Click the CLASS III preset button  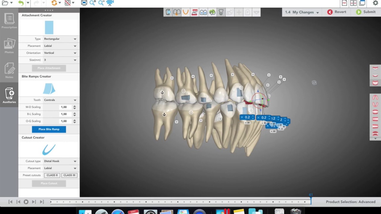click(x=69, y=175)
